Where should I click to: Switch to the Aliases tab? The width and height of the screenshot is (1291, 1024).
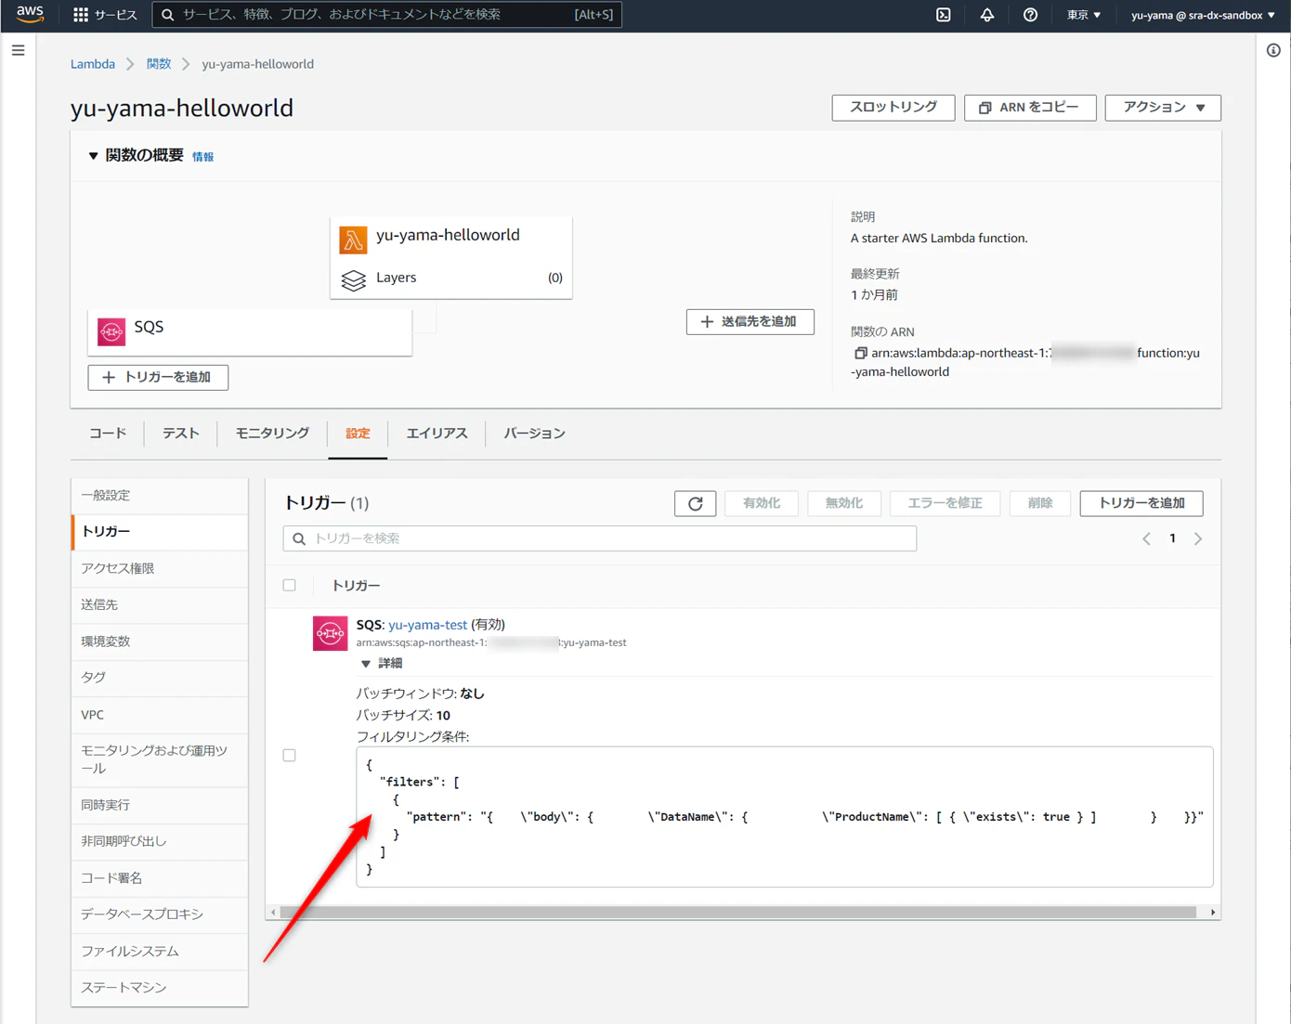pyautogui.click(x=437, y=434)
